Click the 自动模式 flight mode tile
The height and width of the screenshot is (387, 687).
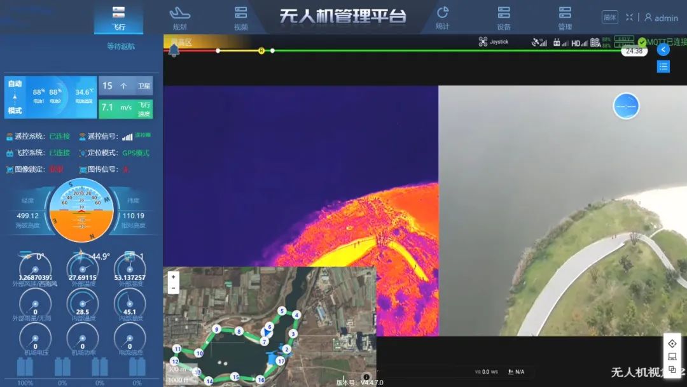15,97
